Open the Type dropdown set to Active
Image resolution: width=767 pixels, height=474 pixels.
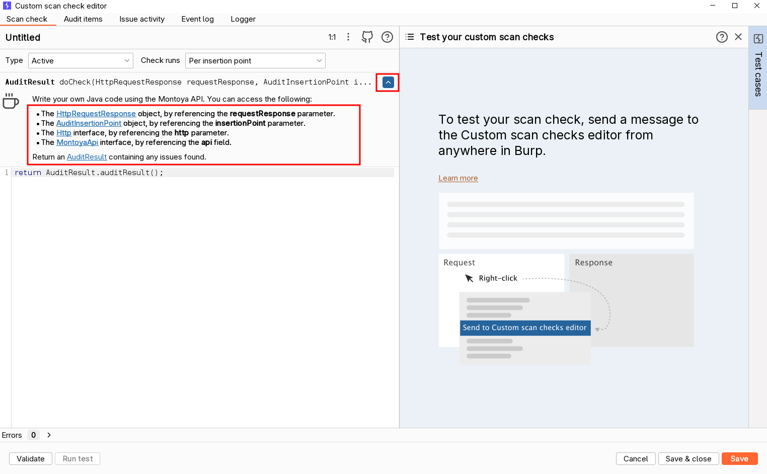[81, 61]
